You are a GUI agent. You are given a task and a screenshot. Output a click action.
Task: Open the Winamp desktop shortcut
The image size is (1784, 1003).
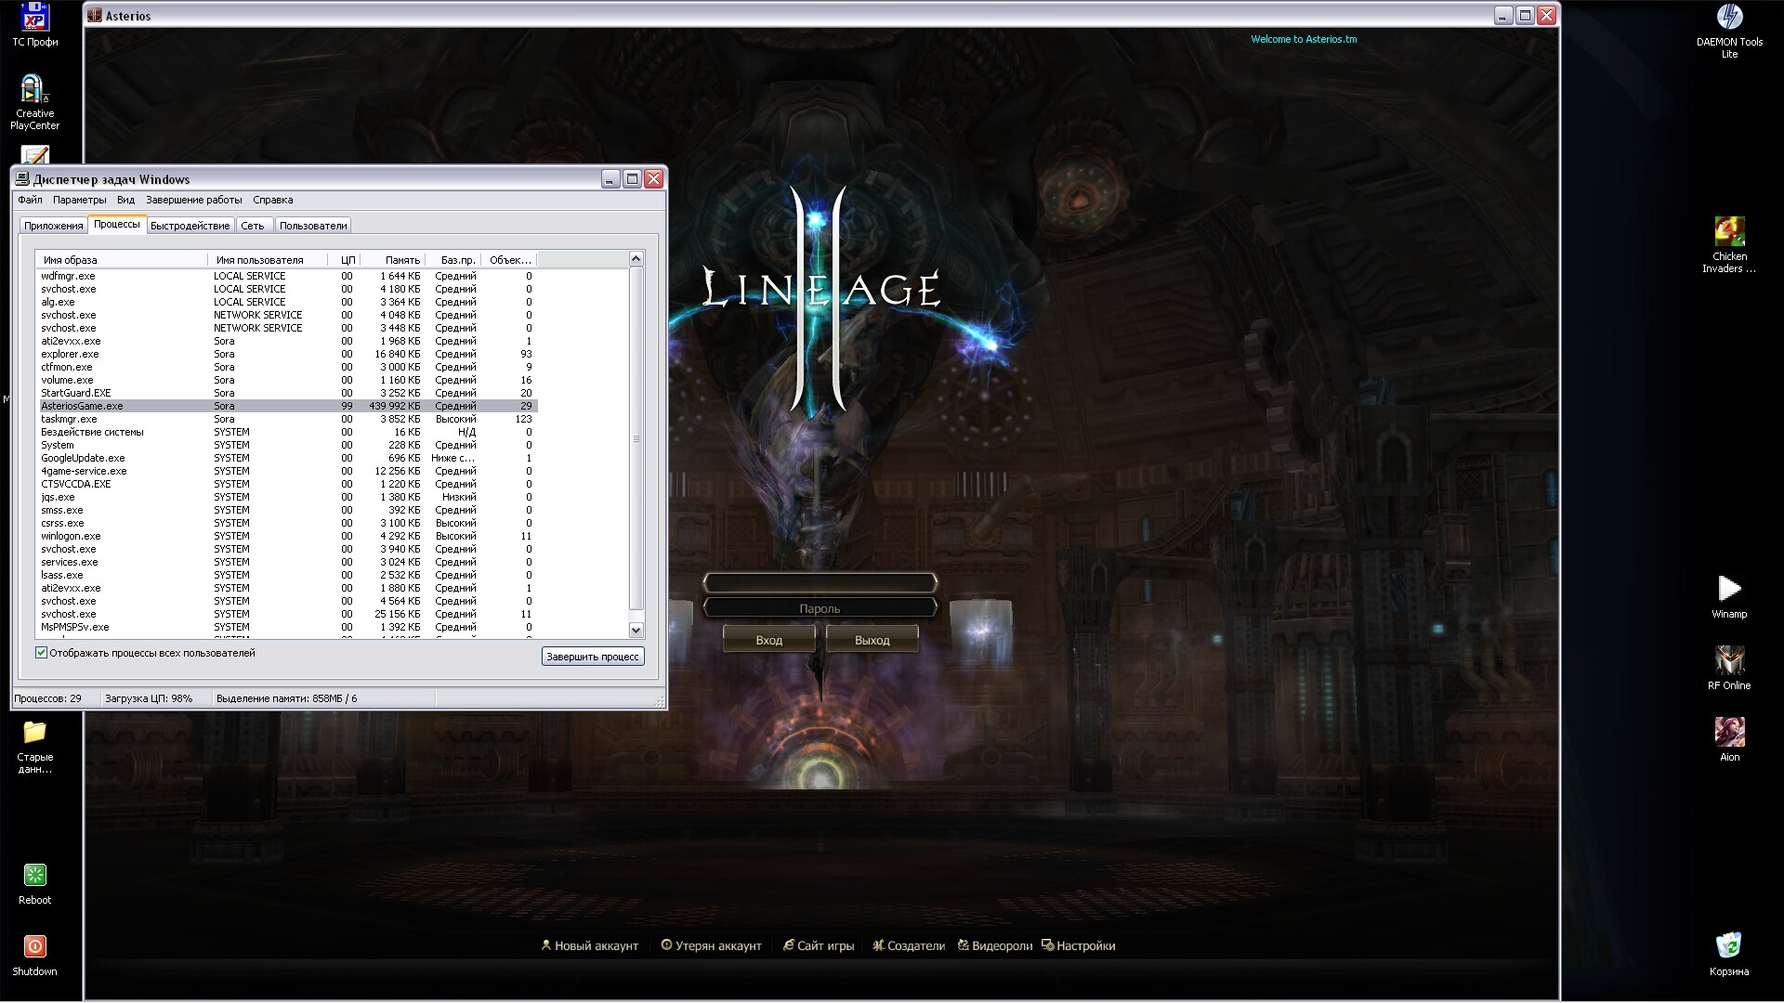[x=1729, y=596]
